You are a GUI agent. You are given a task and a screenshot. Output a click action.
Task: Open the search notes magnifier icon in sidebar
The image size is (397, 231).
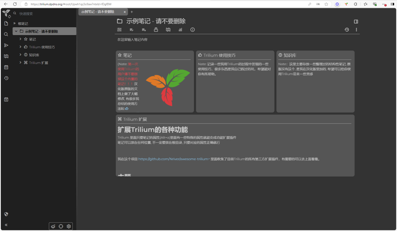point(6,34)
